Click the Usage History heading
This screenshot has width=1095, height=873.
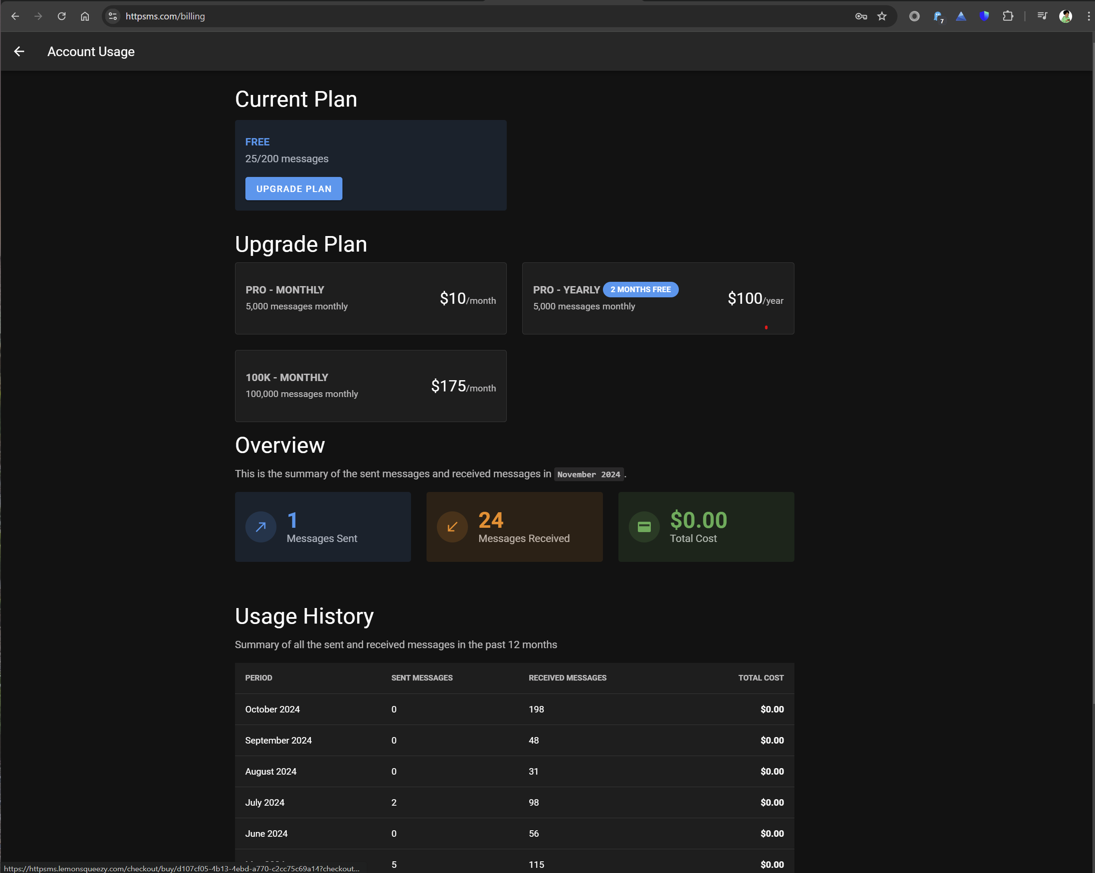point(304,616)
